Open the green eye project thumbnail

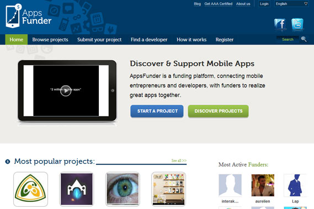click(x=123, y=189)
